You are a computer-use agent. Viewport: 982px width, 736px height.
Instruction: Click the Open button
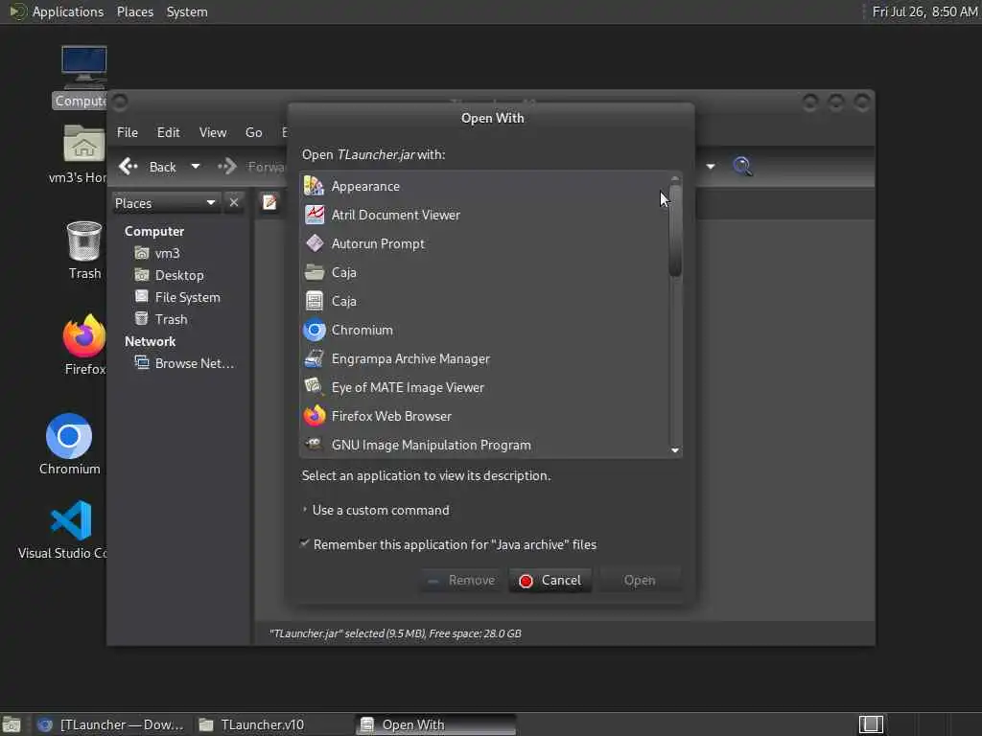point(640,580)
